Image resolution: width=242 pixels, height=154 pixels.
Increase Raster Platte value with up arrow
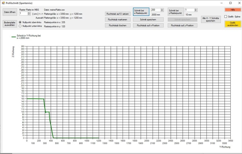(x=29, y=13)
